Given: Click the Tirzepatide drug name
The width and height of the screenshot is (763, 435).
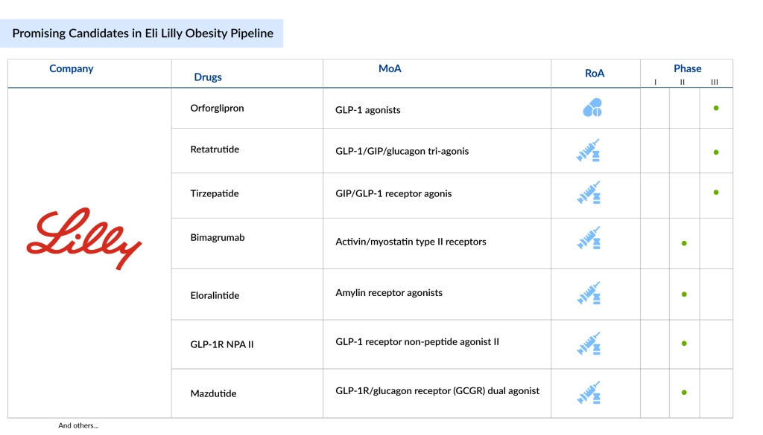Looking at the screenshot, I should [x=215, y=193].
